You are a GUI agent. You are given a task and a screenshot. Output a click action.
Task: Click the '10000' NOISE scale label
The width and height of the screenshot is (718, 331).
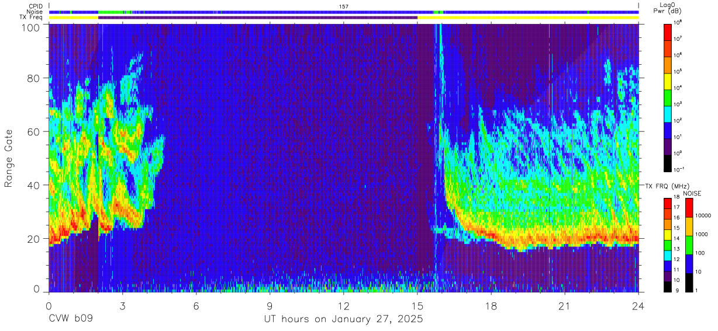coord(704,217)
